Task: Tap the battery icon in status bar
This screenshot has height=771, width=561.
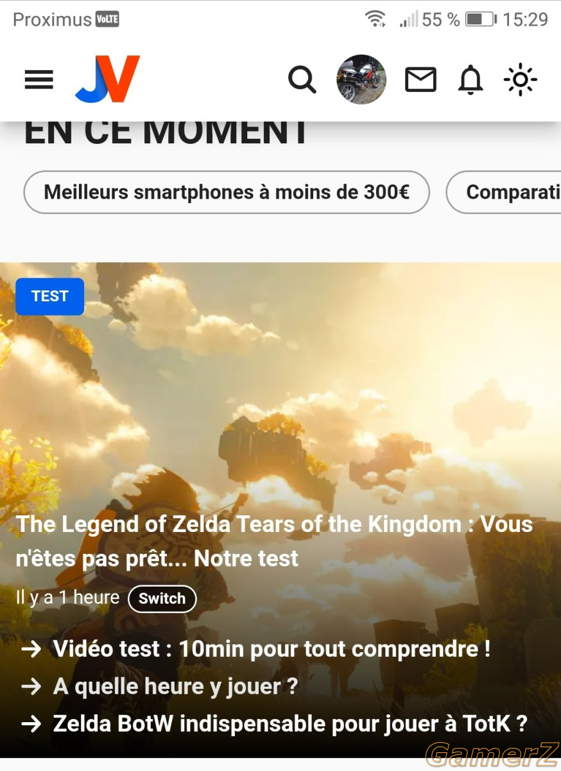Action: (481, 19)
